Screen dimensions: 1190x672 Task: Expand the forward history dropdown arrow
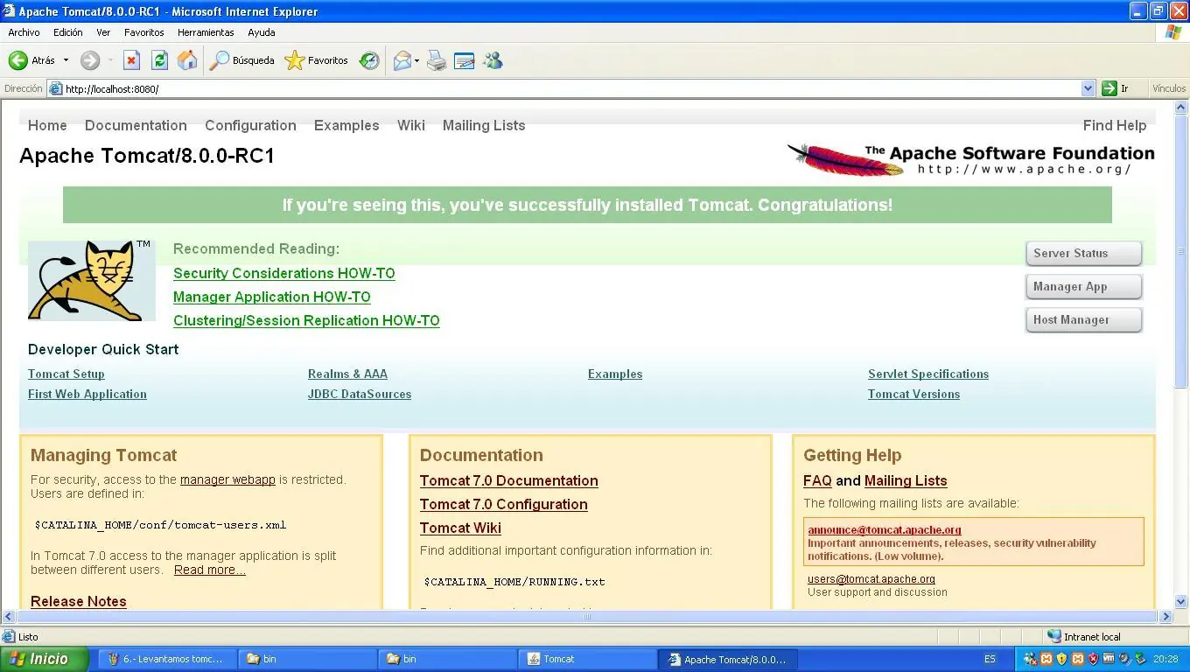pos(110,60)
